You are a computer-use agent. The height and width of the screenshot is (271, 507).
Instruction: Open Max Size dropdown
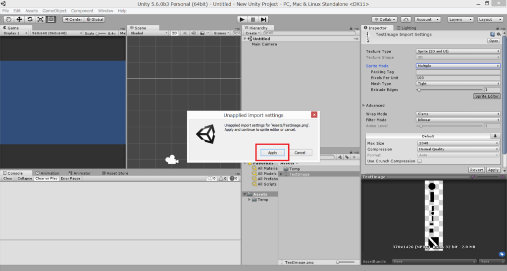point(458,143)
